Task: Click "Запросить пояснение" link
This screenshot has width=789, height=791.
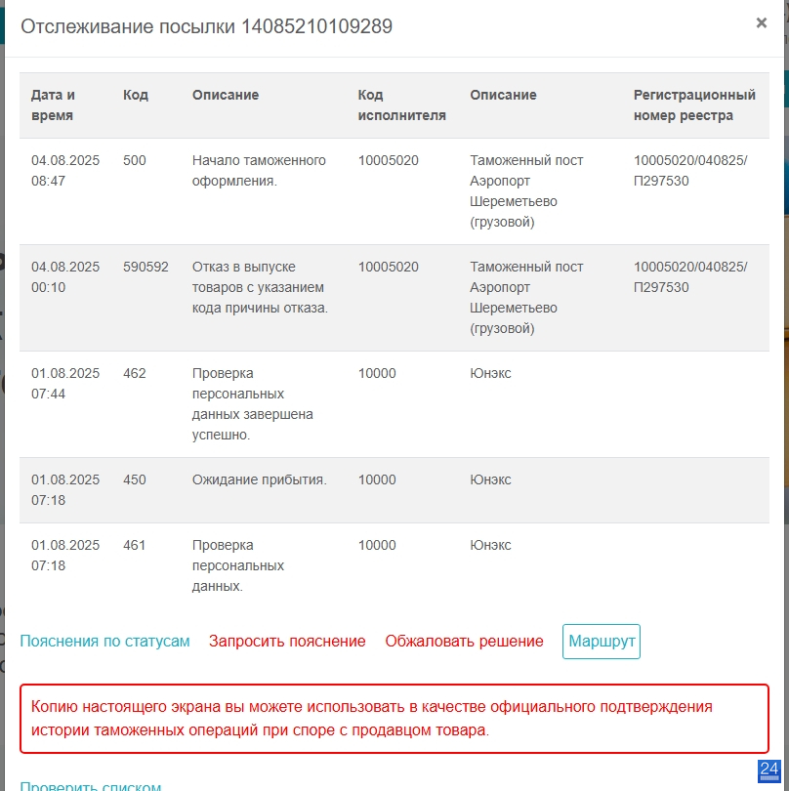Action: coord(287,642)
